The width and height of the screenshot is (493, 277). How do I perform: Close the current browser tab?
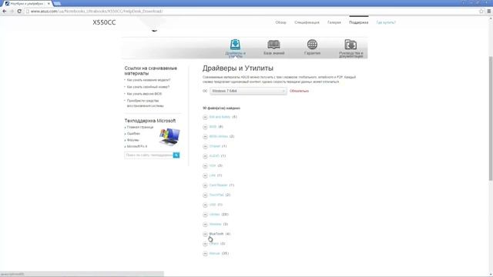coord(49,3)
